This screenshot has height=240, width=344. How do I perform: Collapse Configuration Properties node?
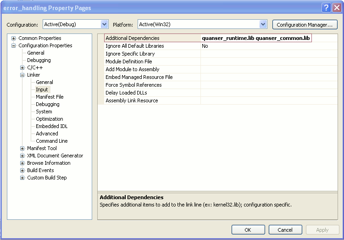(x=14, y=46)
